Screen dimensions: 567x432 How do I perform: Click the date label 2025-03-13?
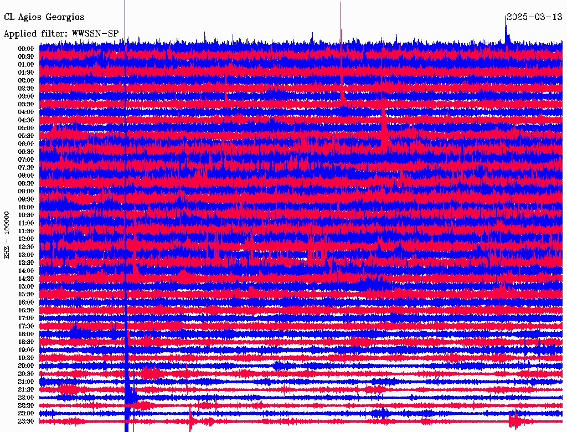[534, 17]
